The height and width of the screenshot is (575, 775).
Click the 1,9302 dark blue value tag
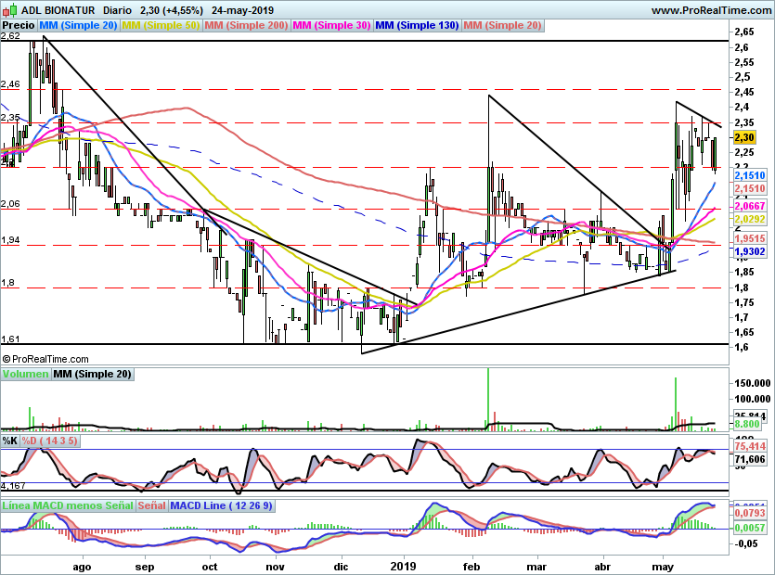(x=749, y=251)
